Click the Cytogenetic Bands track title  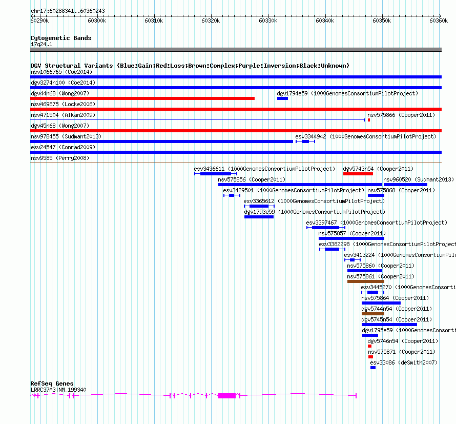61,38
